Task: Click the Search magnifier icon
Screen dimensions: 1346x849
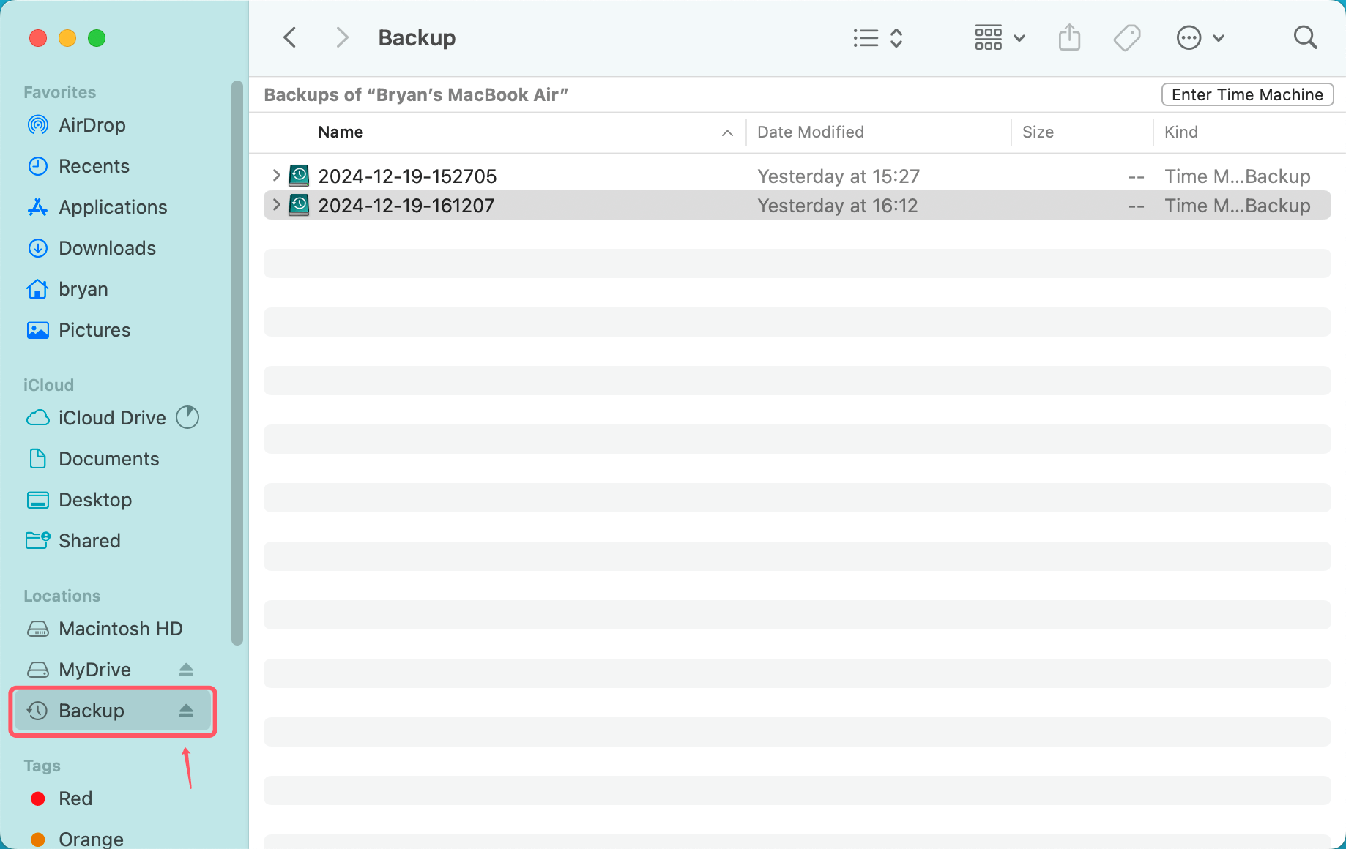Action: coord(1306,37)
